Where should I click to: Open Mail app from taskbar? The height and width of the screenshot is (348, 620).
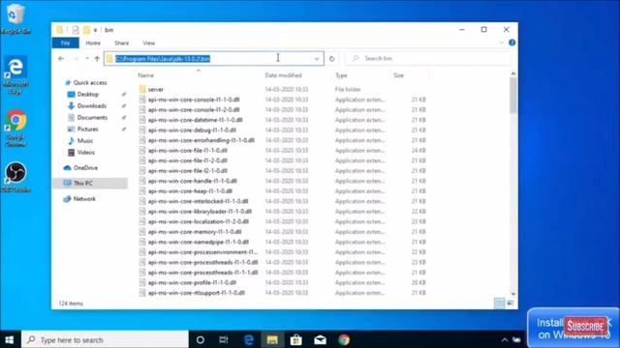320,339
